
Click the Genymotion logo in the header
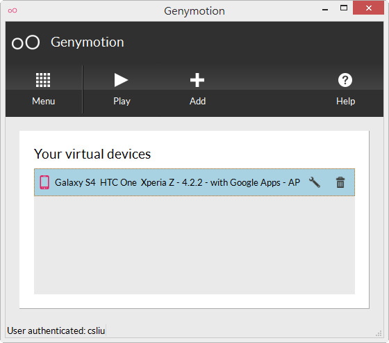[x=26, y=42]
